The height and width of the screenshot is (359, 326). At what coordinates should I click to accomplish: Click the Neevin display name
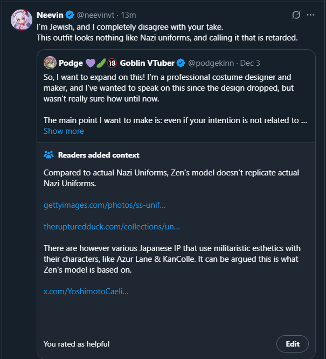point(49,15)
